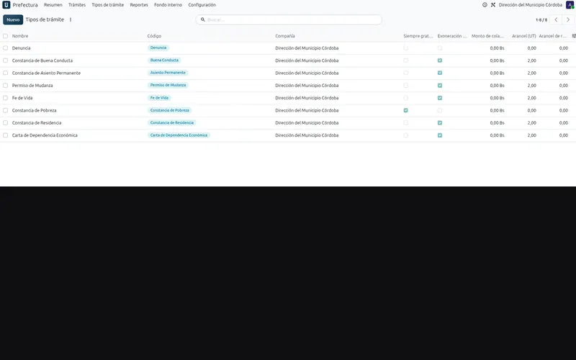Viewport: 576px width, 360px height.
Task: Open the Constancia de Asiento Permanente name
Action: coord(46,73)
